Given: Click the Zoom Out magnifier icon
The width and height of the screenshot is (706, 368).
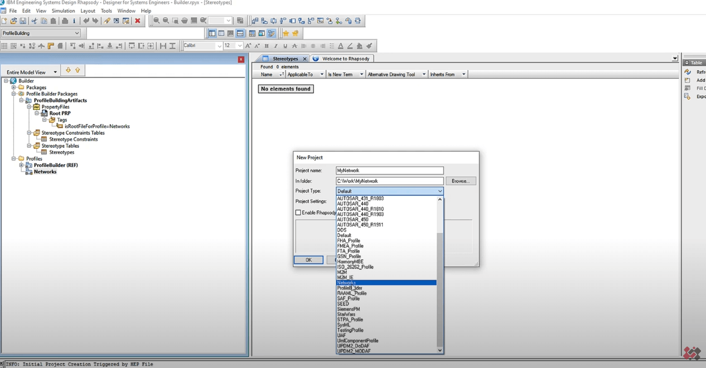Looking at the screenshot, I should [166, 21].
